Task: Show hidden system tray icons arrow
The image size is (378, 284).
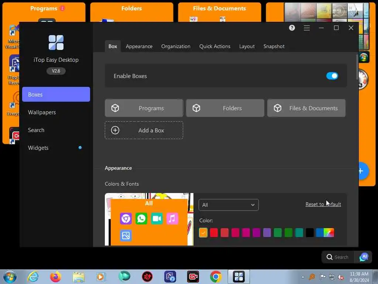Action: (303, 277)
